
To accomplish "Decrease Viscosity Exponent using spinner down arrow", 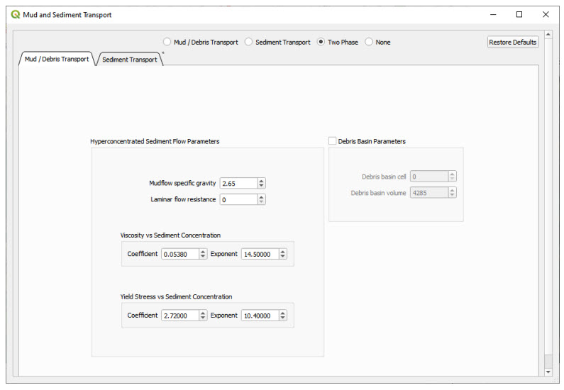I will click(283, 257).
